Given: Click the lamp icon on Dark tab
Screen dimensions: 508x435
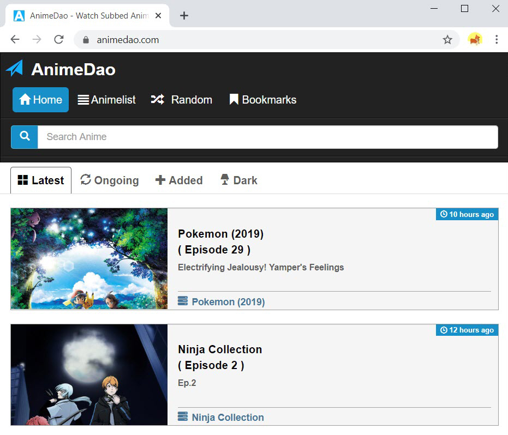Looking at the screenshot, I should (224, 179).
